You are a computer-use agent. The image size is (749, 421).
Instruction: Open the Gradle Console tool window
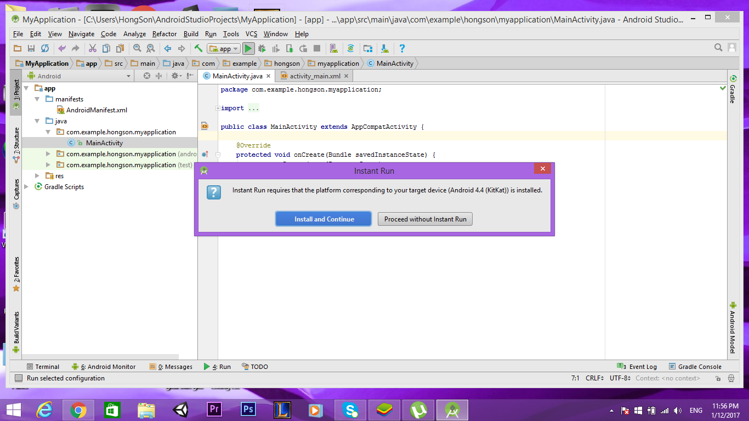coord(695,367)
